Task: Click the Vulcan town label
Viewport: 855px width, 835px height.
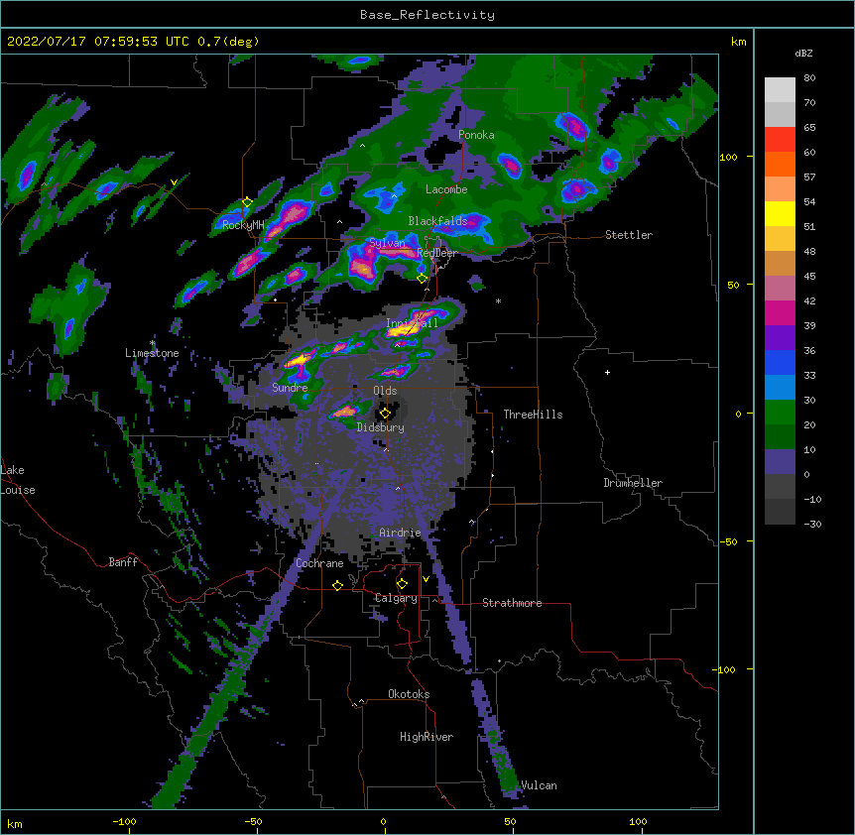Action: coord(540,785)
